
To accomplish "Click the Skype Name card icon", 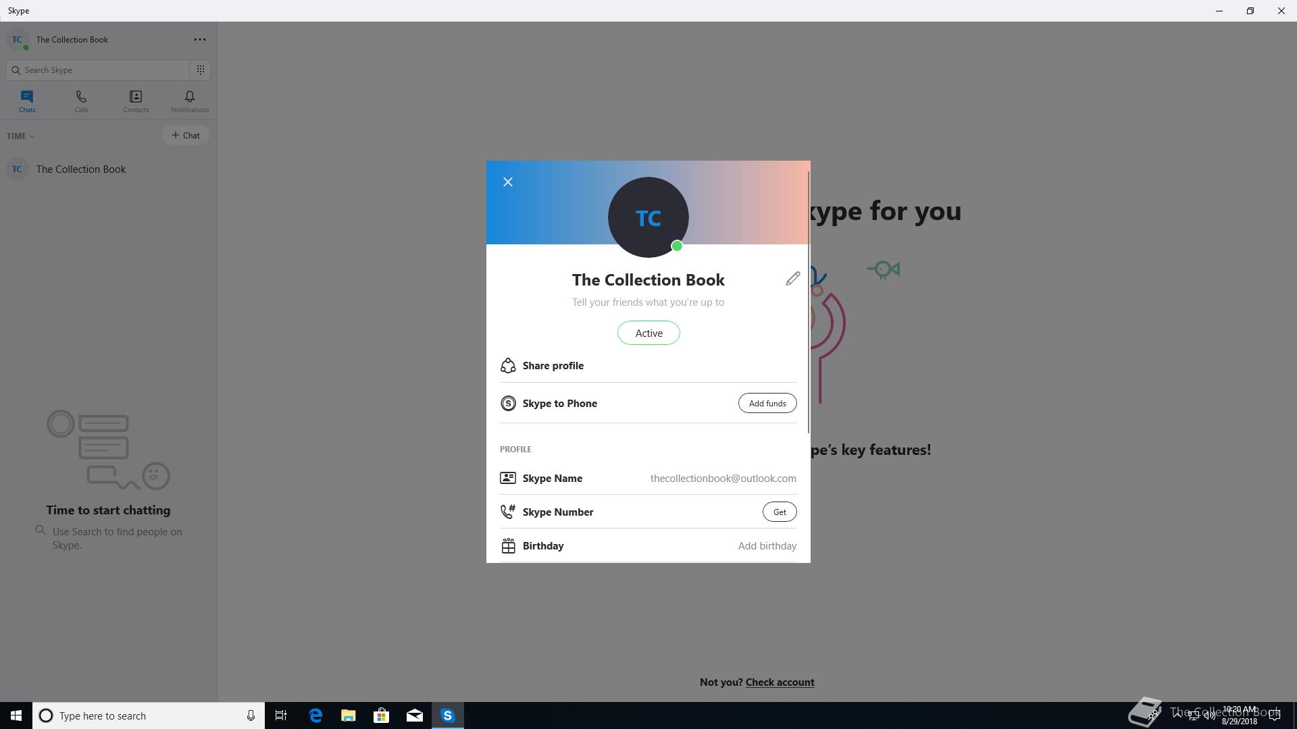I will click(508, 478).
